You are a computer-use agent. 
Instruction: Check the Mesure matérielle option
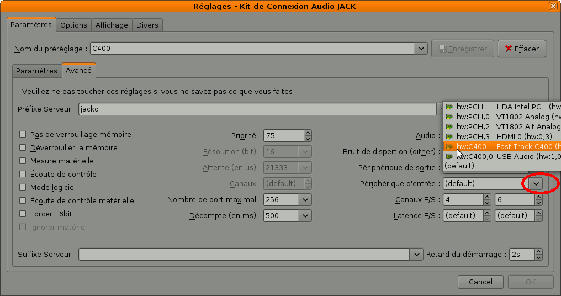coord(23,161)
